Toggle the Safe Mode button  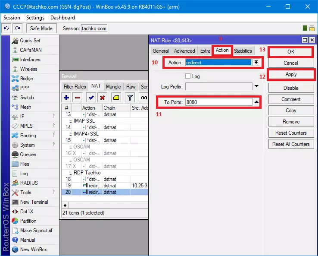[41, 28]
